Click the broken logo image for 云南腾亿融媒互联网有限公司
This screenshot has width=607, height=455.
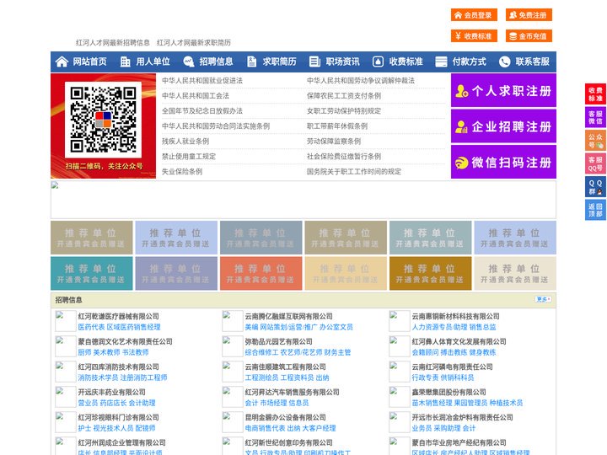click(233, 321)
